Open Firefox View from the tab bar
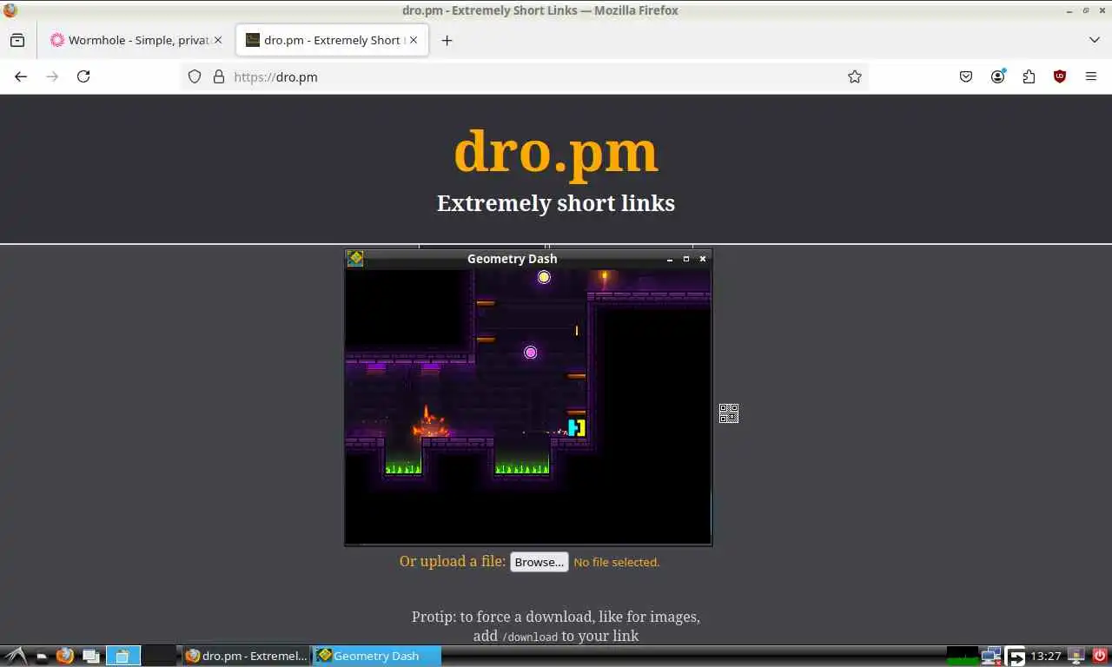The image size is (1112, 667). [x=17, y=40]
